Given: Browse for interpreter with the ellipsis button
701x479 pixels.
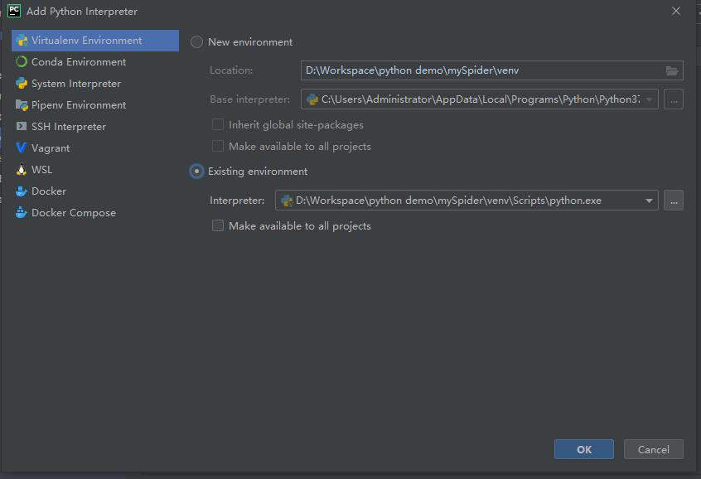Looking at the screenshot, I should 674,201.
